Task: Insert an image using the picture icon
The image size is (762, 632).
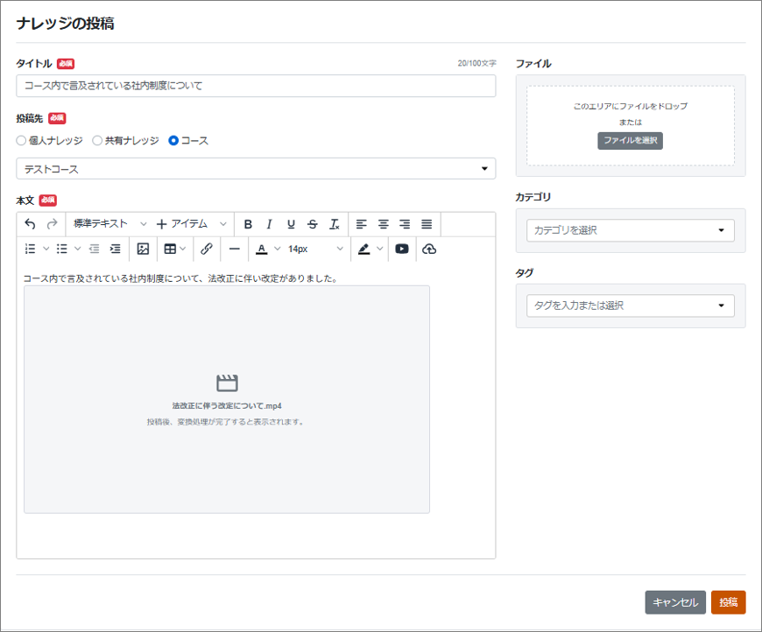Action: [x=143, y=249]
